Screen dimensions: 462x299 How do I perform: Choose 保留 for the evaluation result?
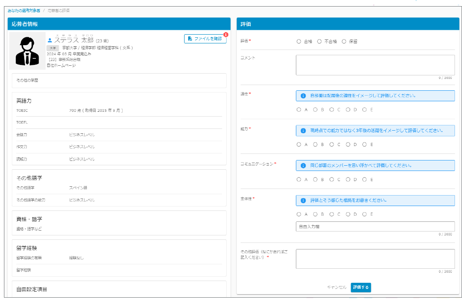(x=344, y=42)
